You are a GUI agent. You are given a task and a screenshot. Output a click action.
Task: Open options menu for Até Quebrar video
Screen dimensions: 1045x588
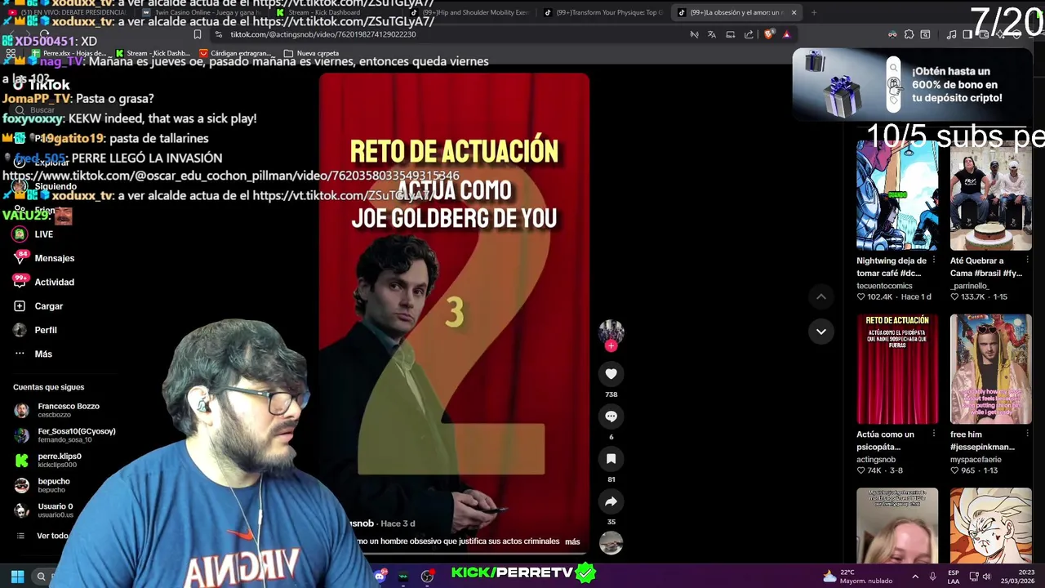click(x=1027, y=261)
